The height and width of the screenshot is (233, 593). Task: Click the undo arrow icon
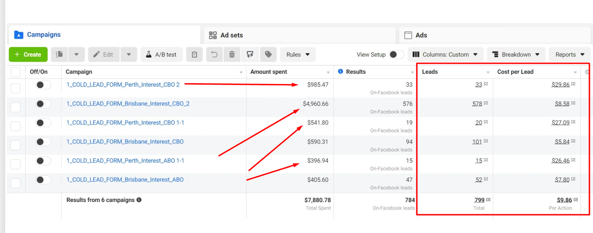tap(214, 54)
